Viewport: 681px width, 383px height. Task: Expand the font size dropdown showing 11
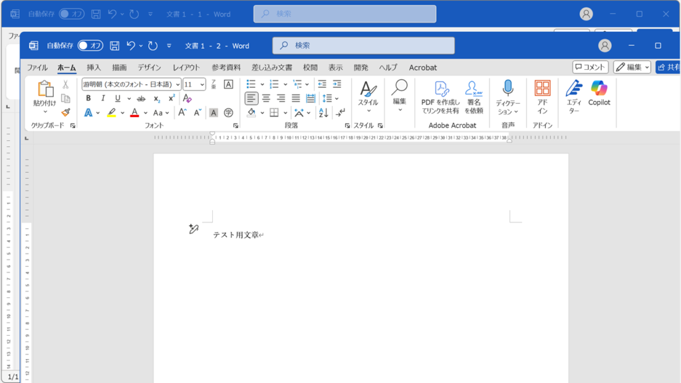[203, 84]
